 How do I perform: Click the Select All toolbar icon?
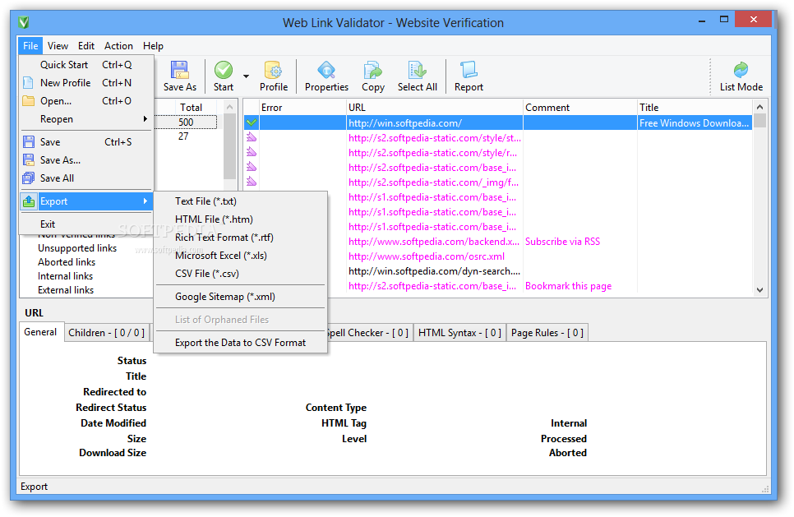click(418, 71)
